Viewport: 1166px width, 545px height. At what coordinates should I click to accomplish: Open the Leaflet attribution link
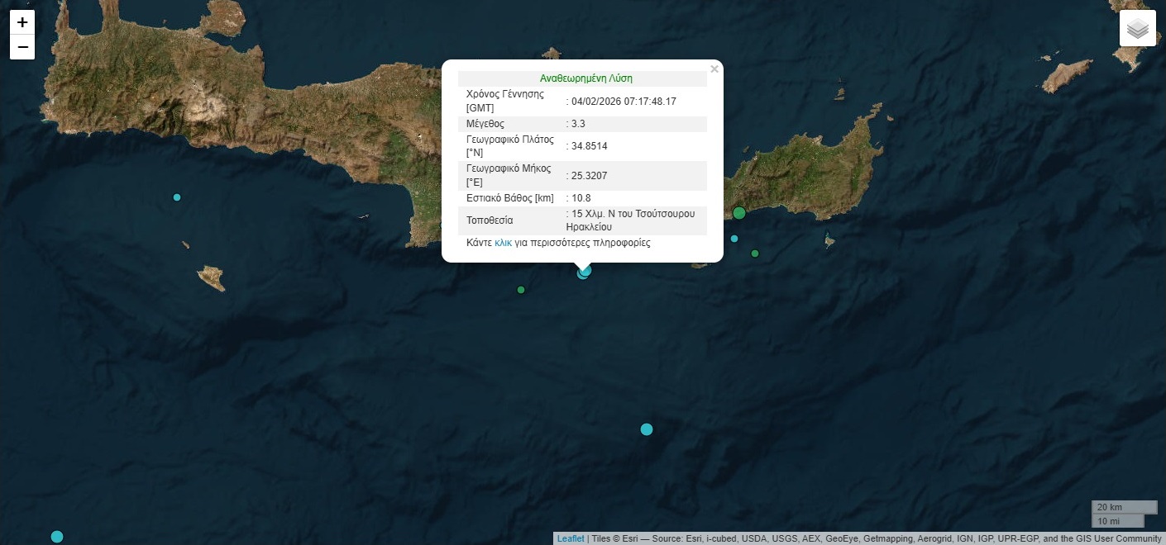tap(570, 538)
